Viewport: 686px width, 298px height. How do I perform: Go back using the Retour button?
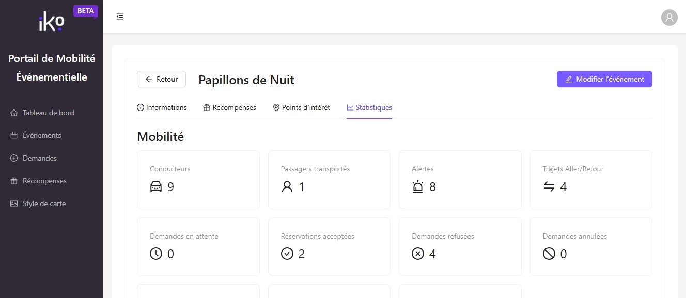[x=161, y=79]
